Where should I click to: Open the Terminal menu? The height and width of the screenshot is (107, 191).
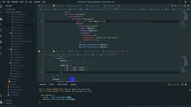click(37, 2)
